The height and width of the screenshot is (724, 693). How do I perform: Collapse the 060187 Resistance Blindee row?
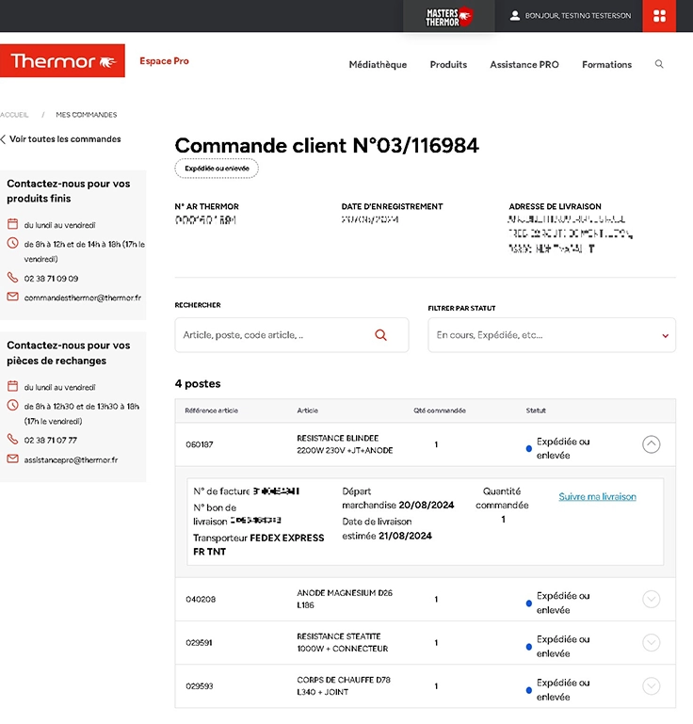[651, 444]
